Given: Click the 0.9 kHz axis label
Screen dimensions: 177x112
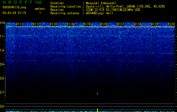Looking at the screenshot, I should (3, 64).
